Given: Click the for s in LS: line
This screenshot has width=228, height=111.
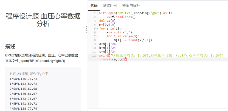Looking at the screenshot, I should click(x=110, y=28).
